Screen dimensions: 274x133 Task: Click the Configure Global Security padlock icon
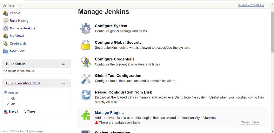click(86, 45)
